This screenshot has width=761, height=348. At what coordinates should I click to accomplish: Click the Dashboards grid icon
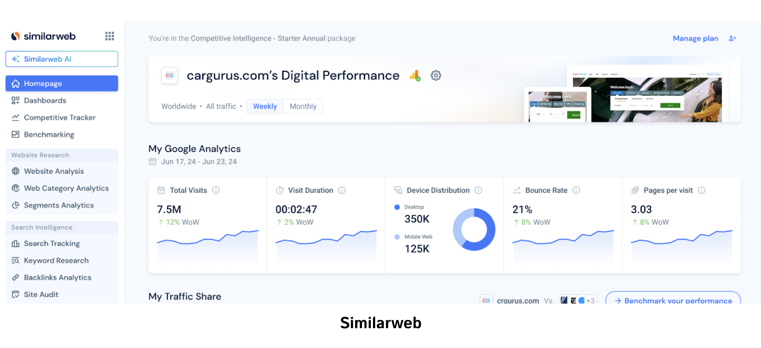(15, 101)
